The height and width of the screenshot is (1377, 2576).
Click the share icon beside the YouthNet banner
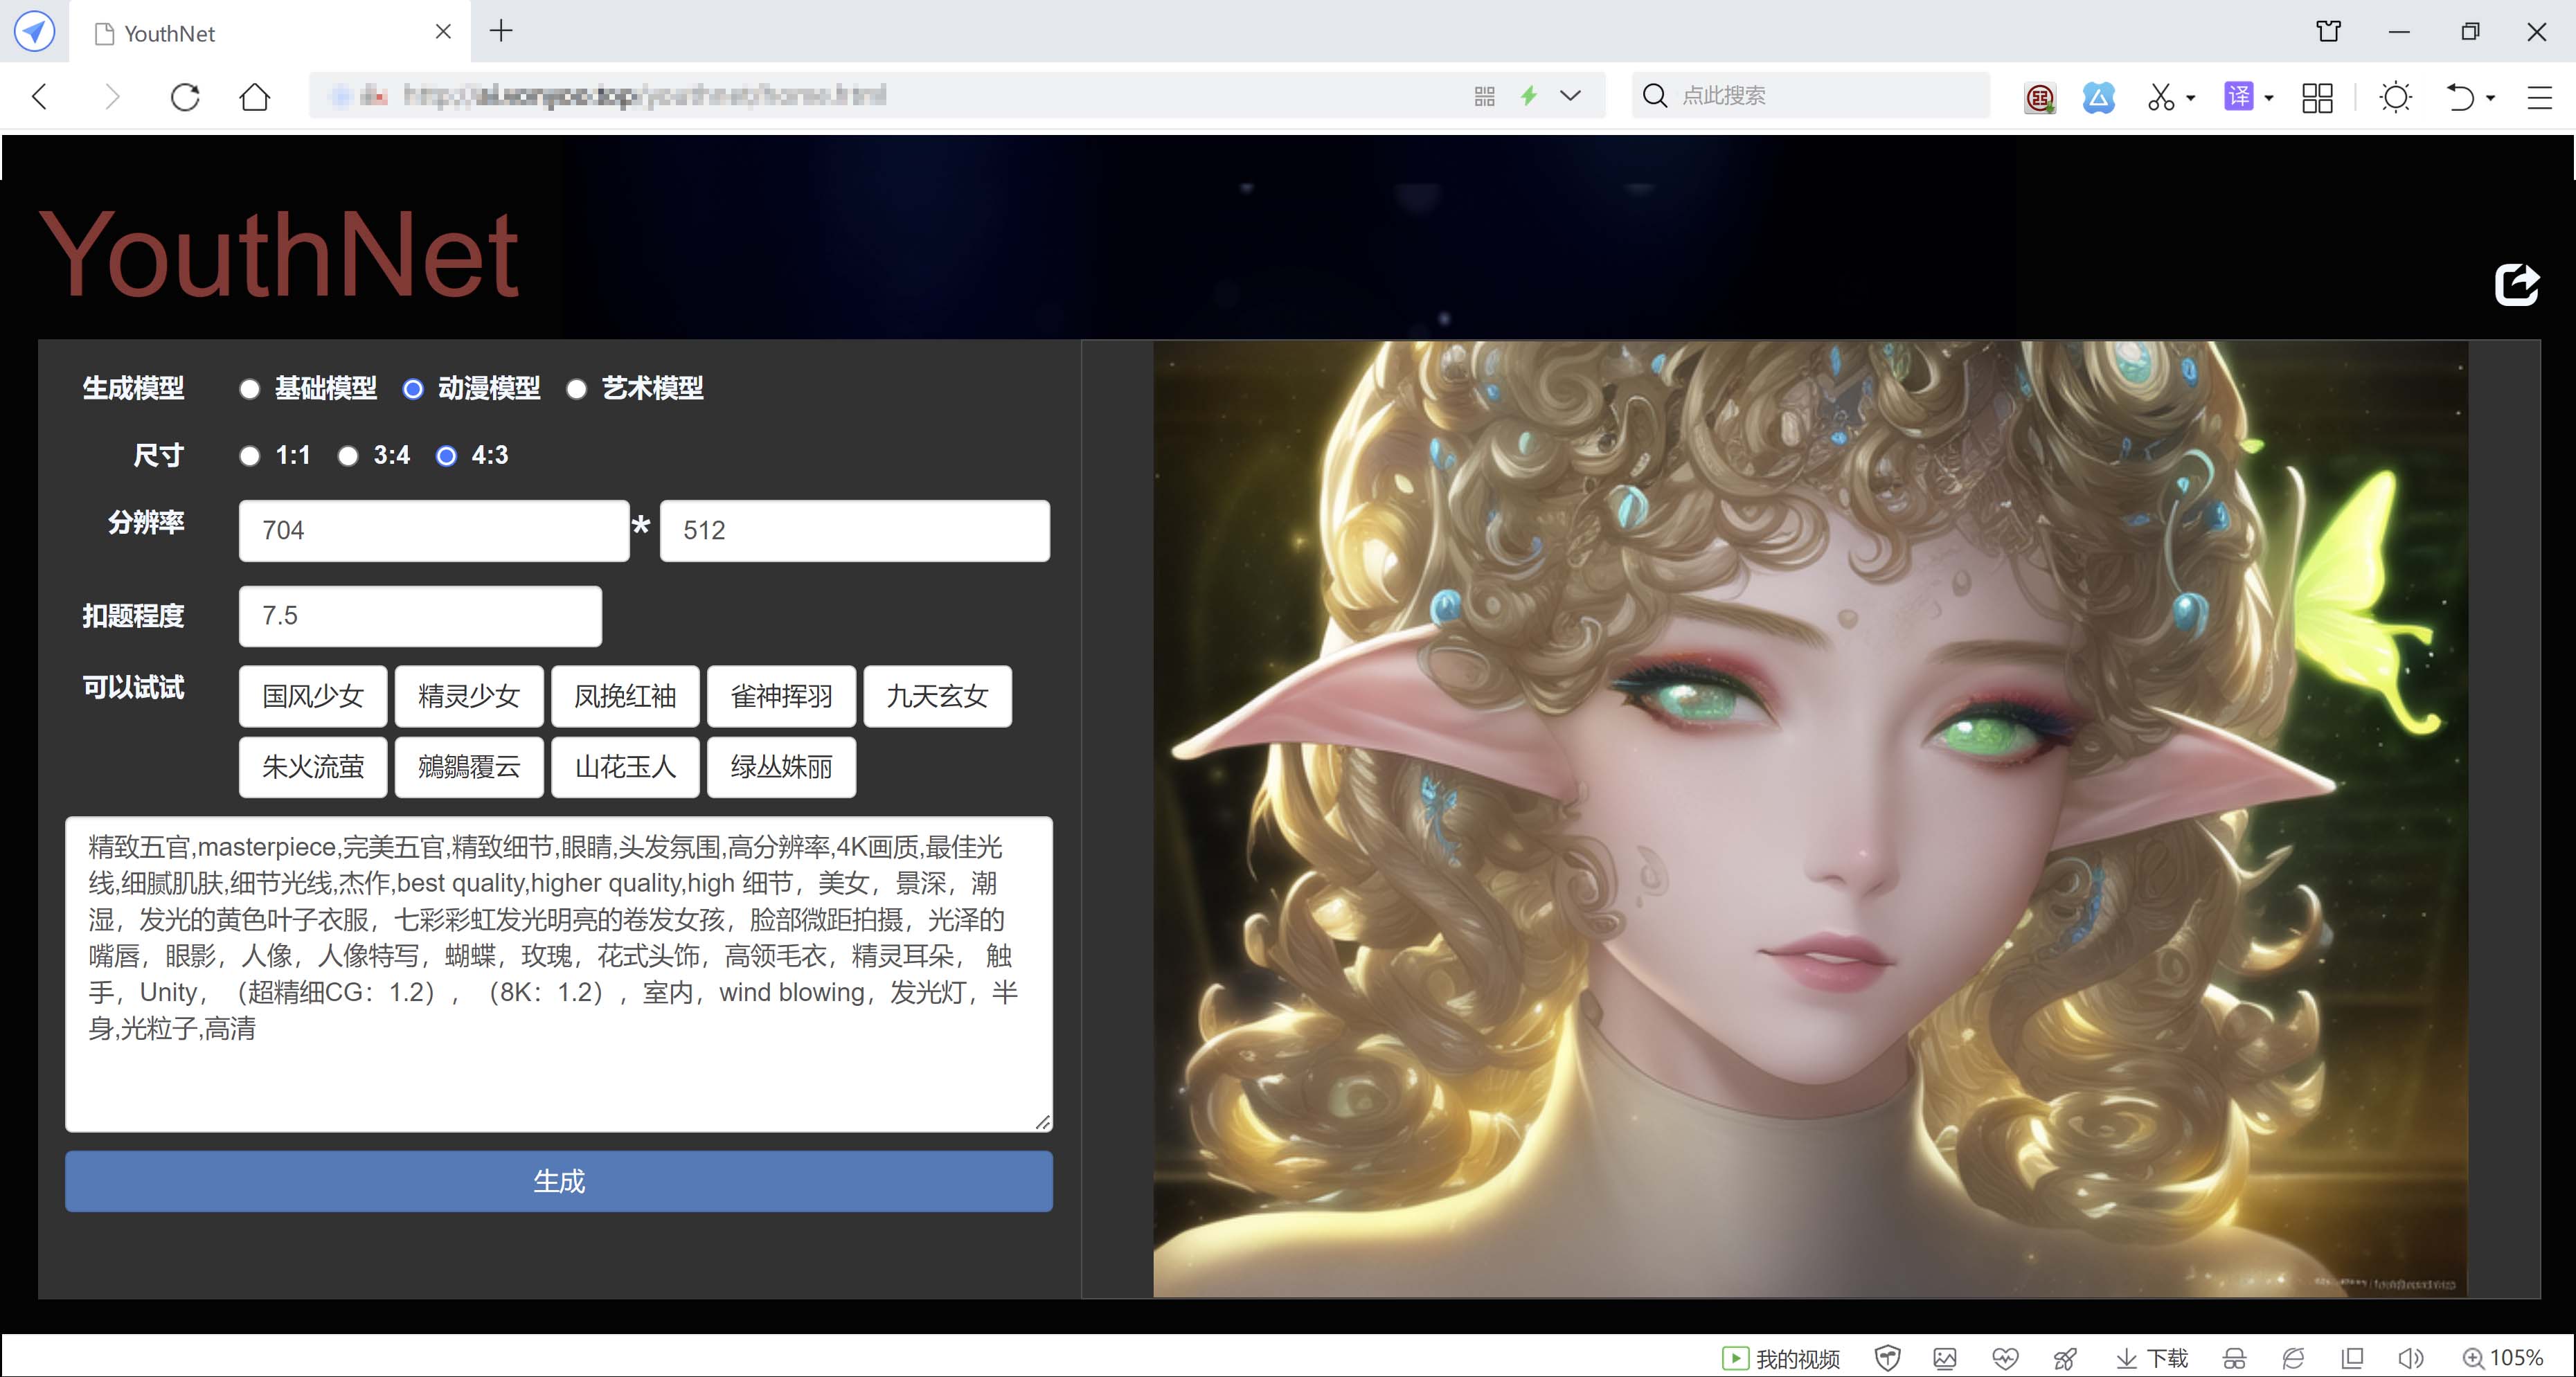coord(2517,285)
